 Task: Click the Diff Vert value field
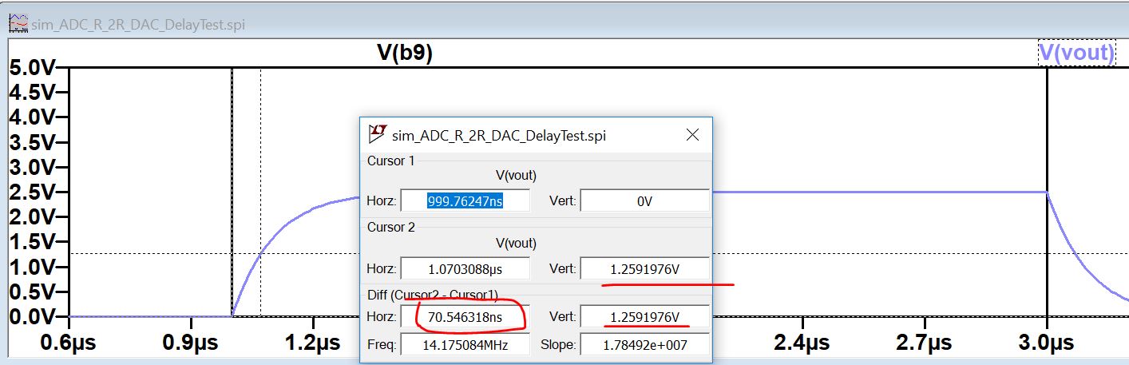coord(644,317)
